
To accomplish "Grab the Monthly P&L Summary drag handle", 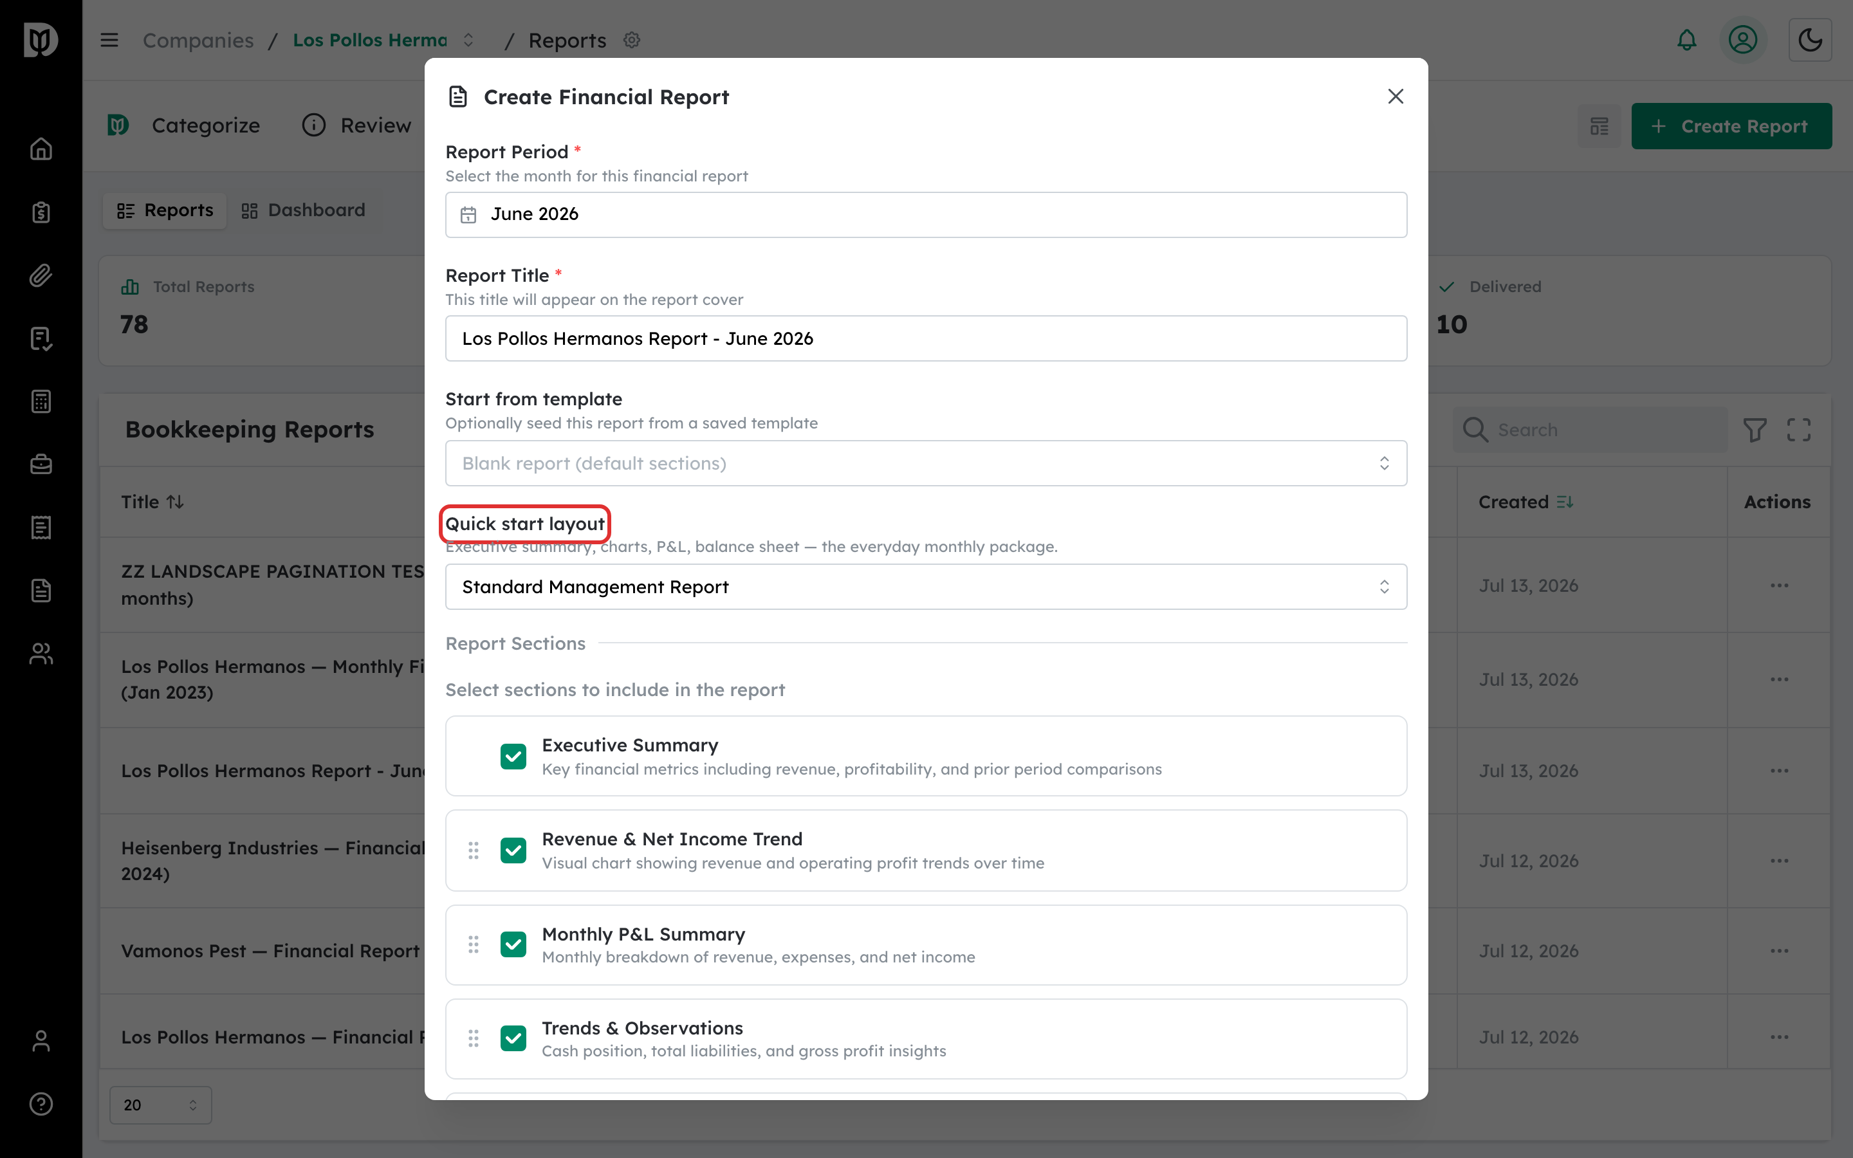I will tap(473, 944).
